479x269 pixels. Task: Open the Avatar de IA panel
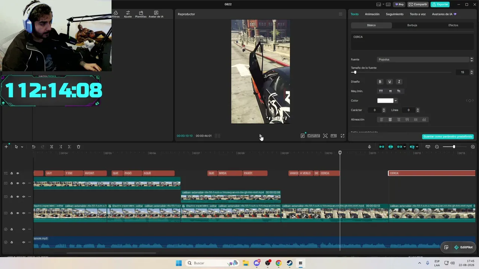tap(156, 14)
